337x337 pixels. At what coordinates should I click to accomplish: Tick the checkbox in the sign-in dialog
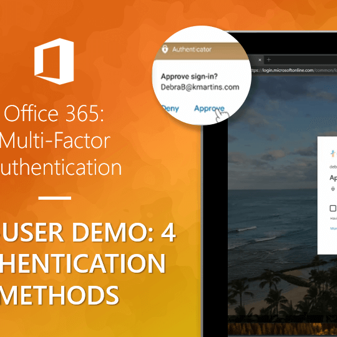click(x=333, y=208)
